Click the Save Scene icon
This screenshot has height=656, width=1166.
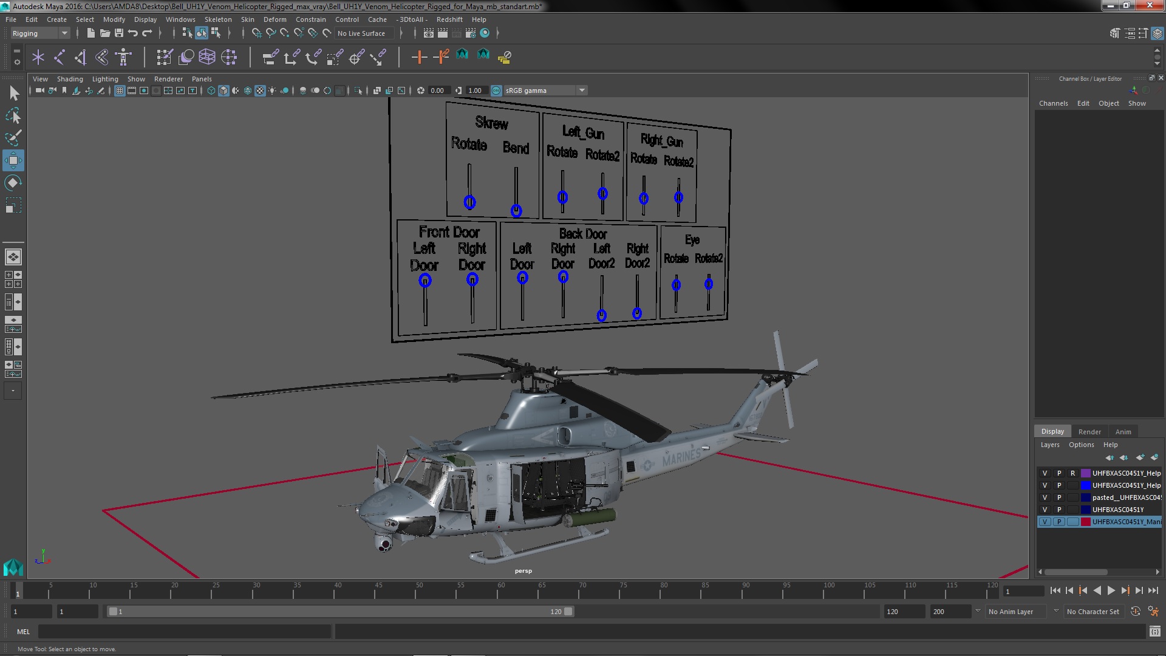pyautogui.click(x=119, y=33)
